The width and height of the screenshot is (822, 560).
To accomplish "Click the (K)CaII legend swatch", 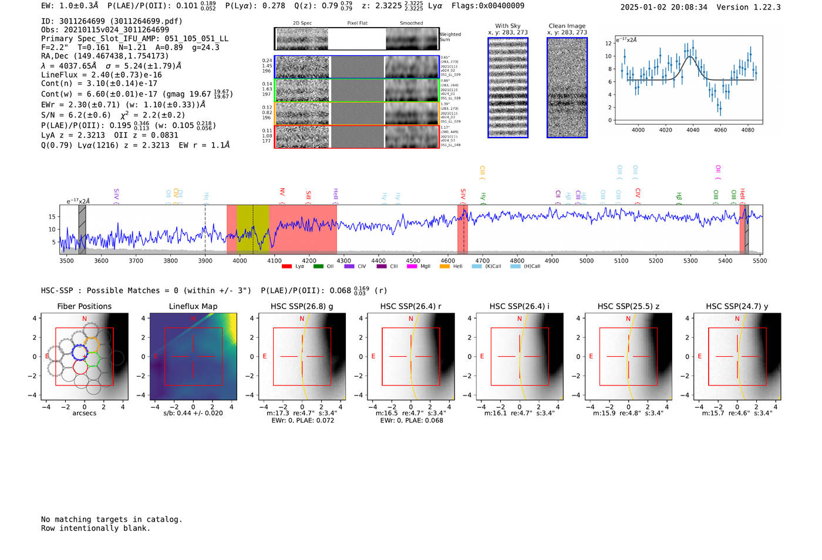I will (477, 267).
